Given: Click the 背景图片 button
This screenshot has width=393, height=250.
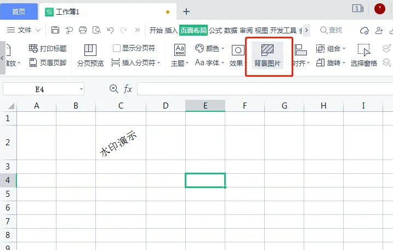Looking at the screenshot, I should (267, 56).
